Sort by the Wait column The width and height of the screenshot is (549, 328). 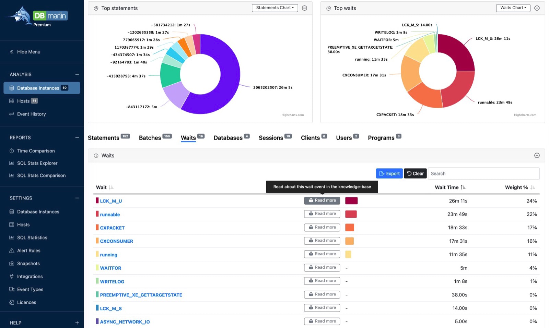click(x=105, y=187)
